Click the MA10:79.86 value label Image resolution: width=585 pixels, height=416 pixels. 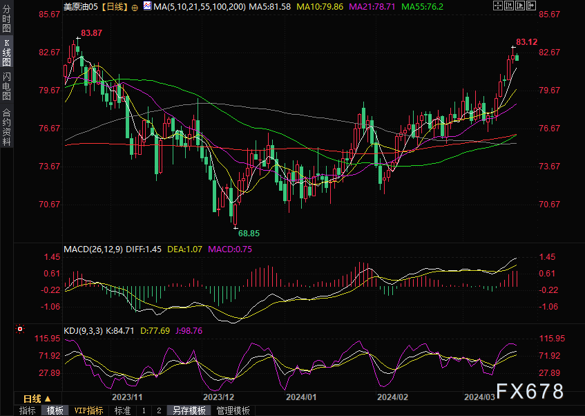coord(320,7)
